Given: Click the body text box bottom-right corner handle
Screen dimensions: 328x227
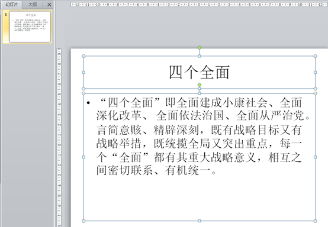Looking at the screenshot, I should (315, 220).
